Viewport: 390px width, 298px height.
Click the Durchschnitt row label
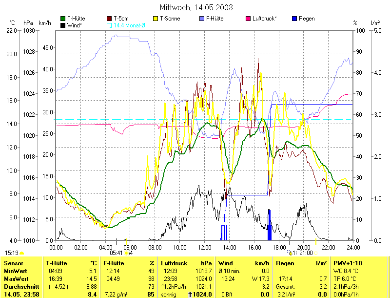click(19, 286)
